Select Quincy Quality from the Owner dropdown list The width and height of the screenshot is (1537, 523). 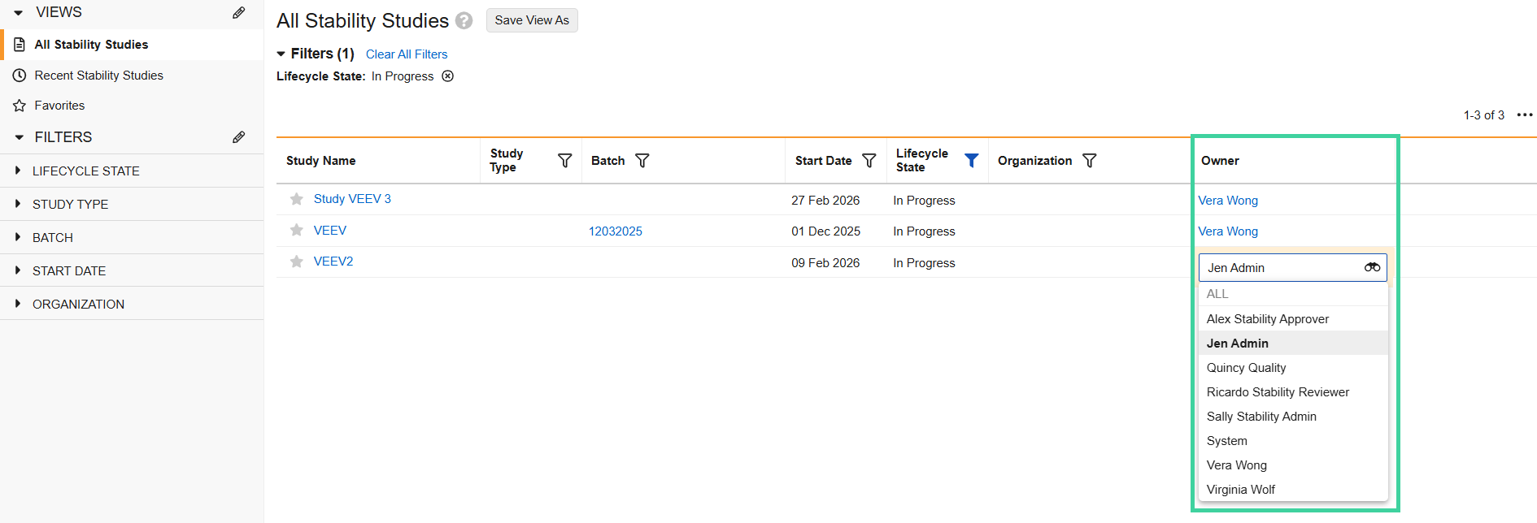(x=1246, y=367)
